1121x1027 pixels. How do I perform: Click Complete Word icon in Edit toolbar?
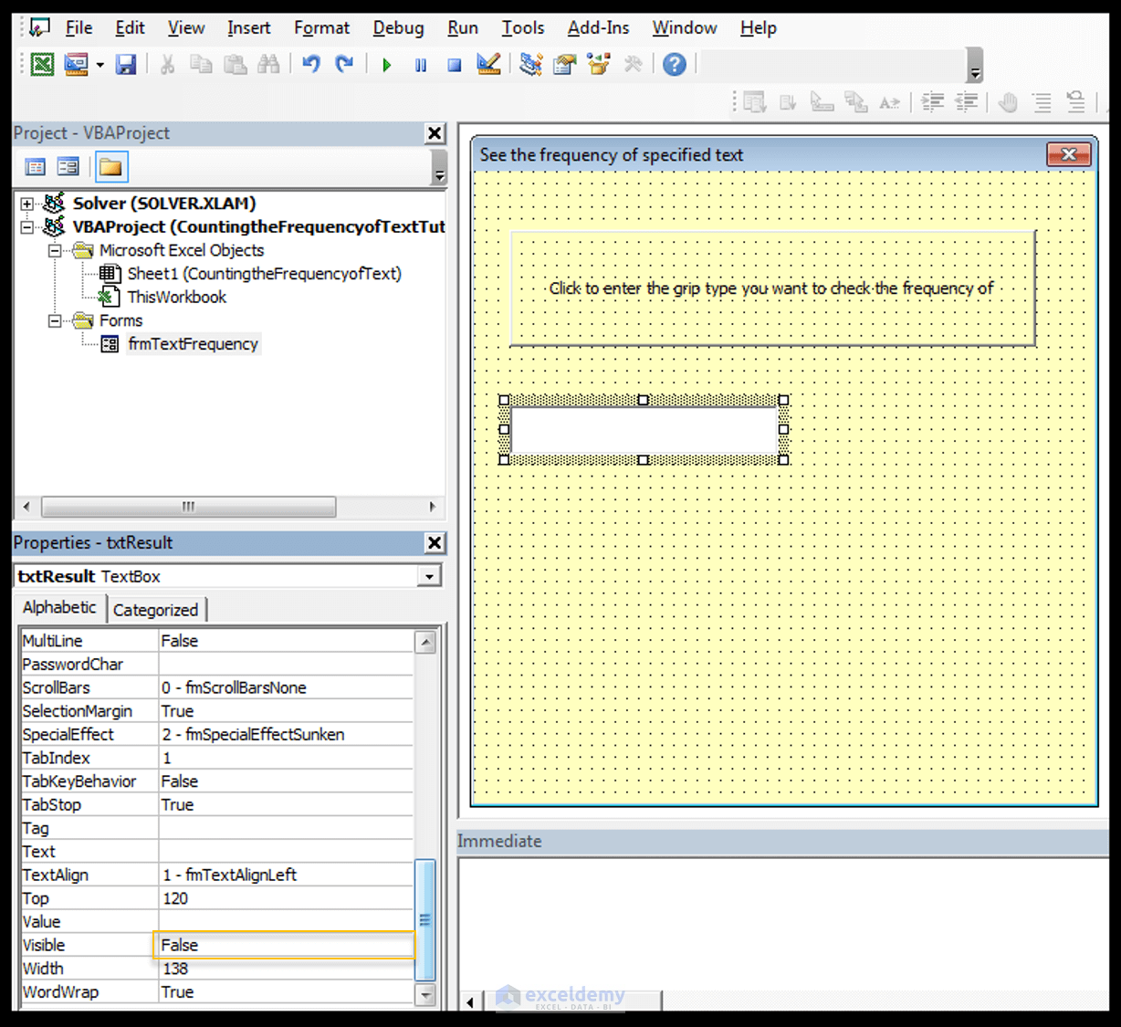click(890, 102)
